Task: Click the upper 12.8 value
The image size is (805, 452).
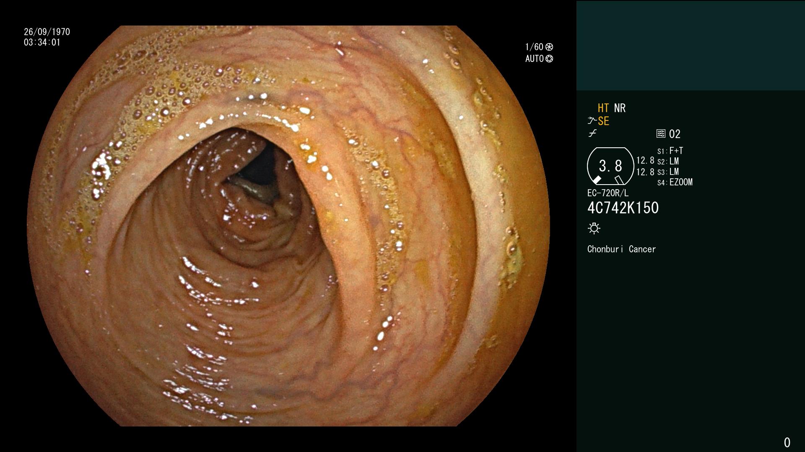Action: pos(645,161)
